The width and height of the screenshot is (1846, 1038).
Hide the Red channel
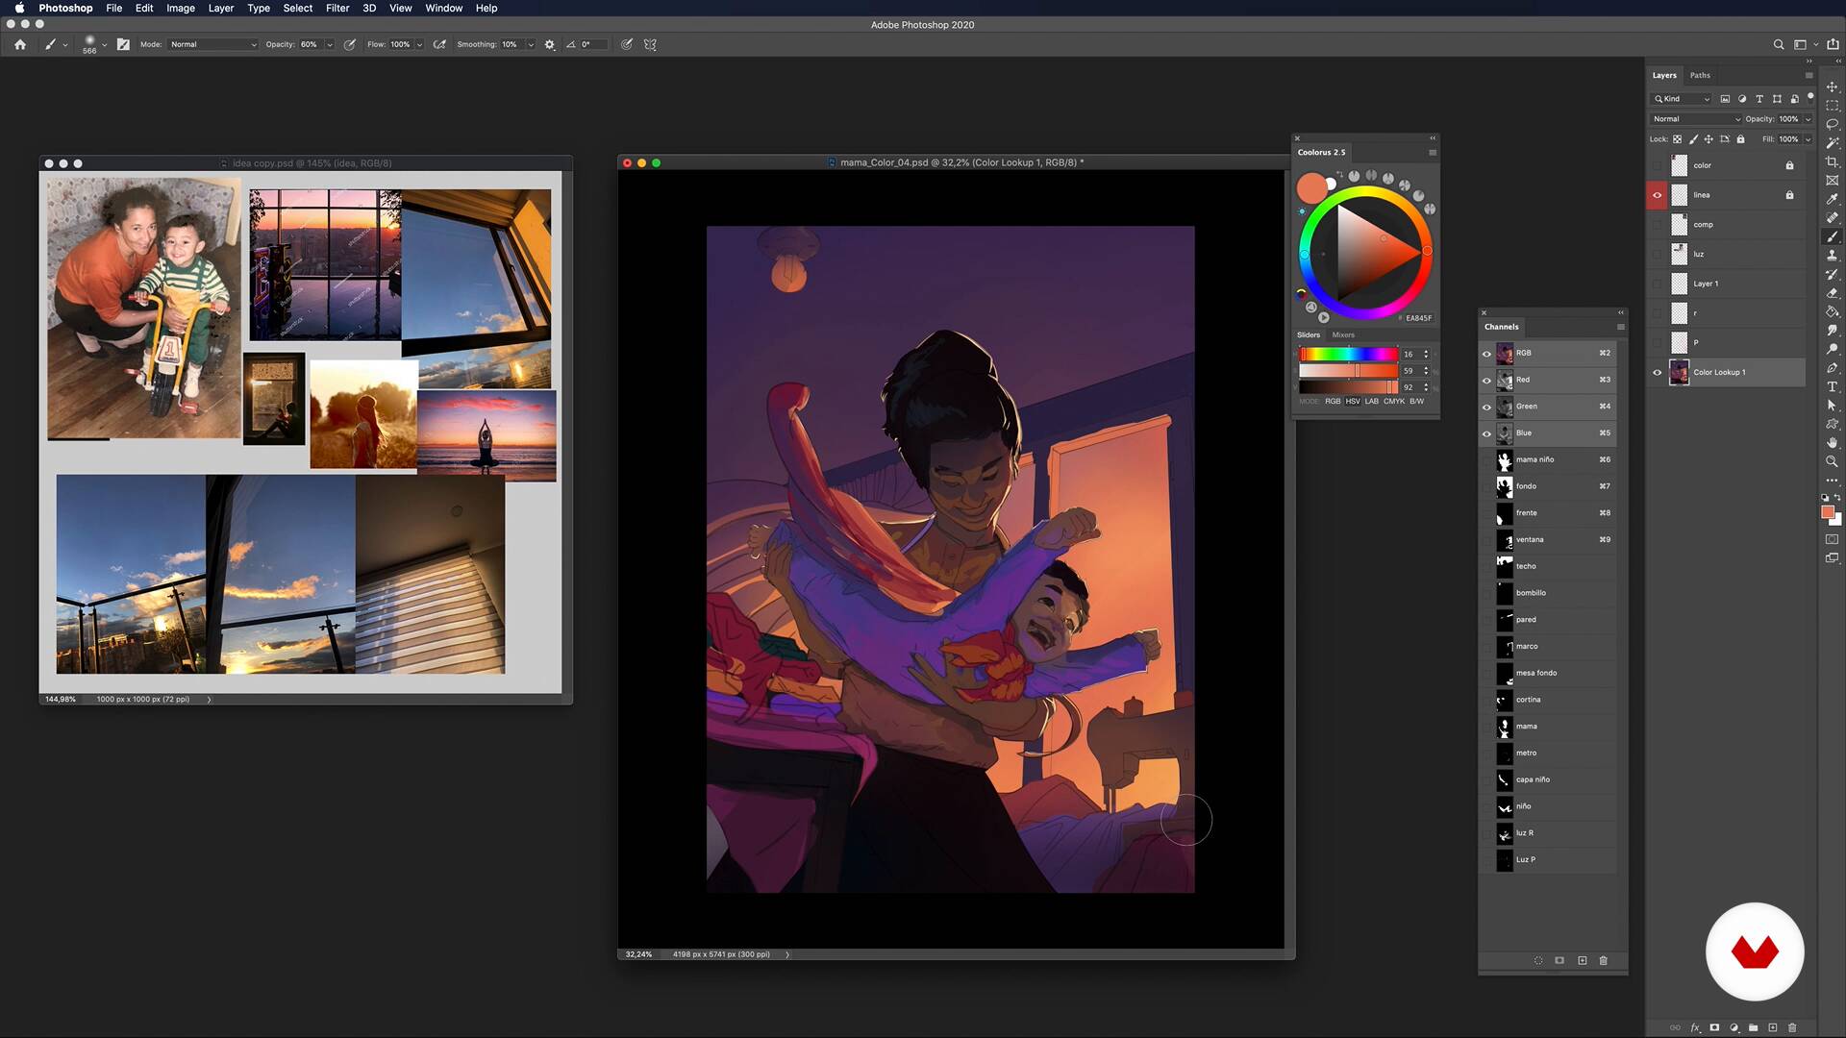tap(1486, 380)
